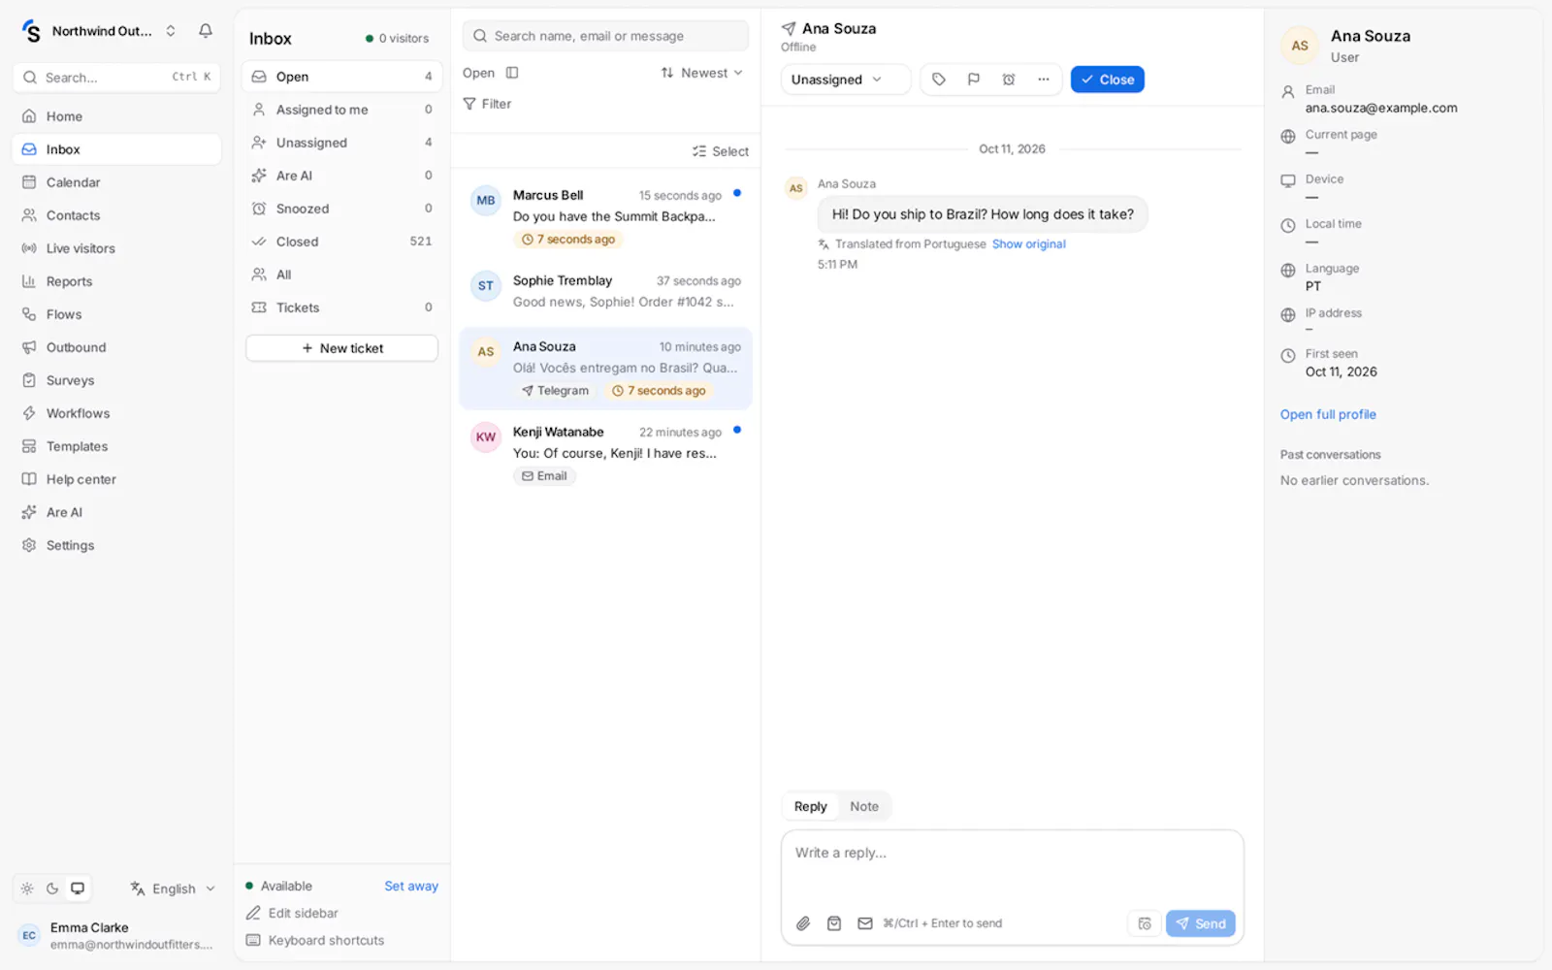
Task: Expand the Northwind Outfitters workspace switcher
Action: pyautogui.click(x=100, y=31)
